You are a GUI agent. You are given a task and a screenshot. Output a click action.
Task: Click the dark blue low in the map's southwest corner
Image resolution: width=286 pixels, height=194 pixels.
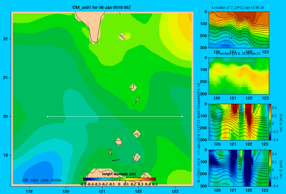tap(39, 173)
